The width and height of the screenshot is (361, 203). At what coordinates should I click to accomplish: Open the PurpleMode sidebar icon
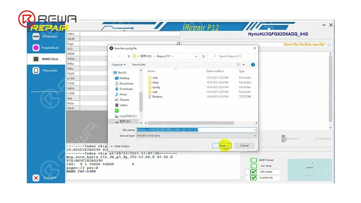point(36,48)
